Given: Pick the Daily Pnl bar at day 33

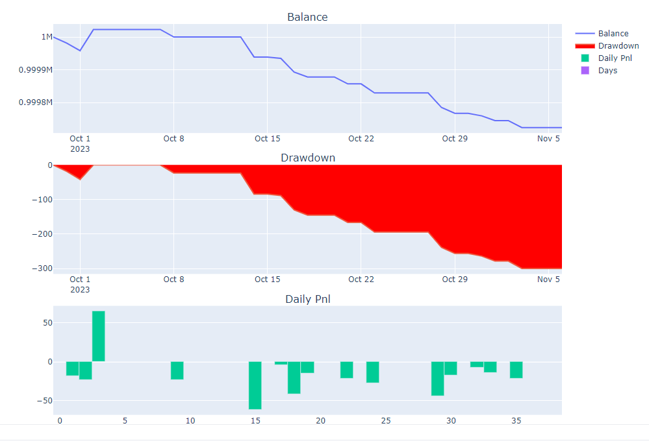Looking at the screenshot, I should pyautogui.click(x=490, y=367).
